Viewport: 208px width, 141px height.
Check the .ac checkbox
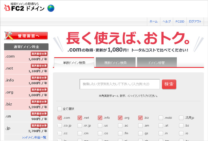pyautogui.click(x=120, y=126)
